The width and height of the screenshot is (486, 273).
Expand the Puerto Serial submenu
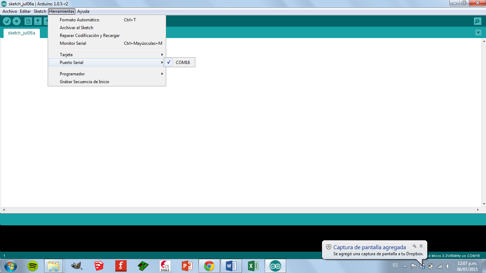click(x=107, y=63)
